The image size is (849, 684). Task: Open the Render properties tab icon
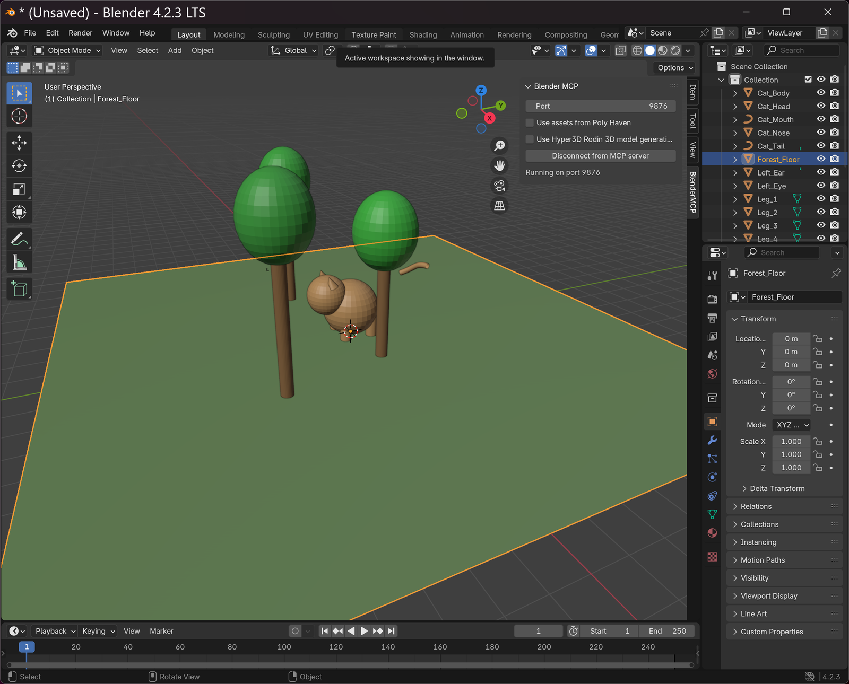(712, 299)
